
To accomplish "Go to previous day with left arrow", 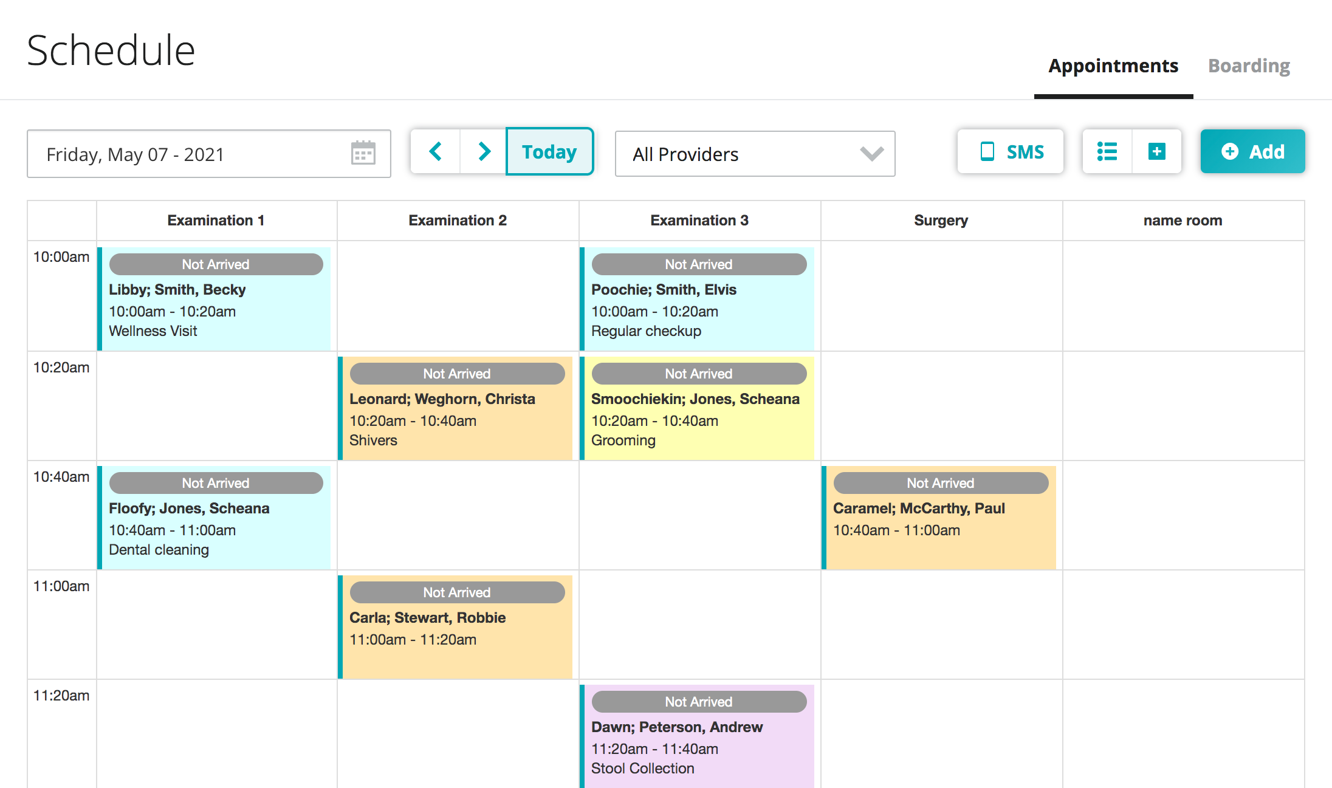I will (x=435, y=151).
